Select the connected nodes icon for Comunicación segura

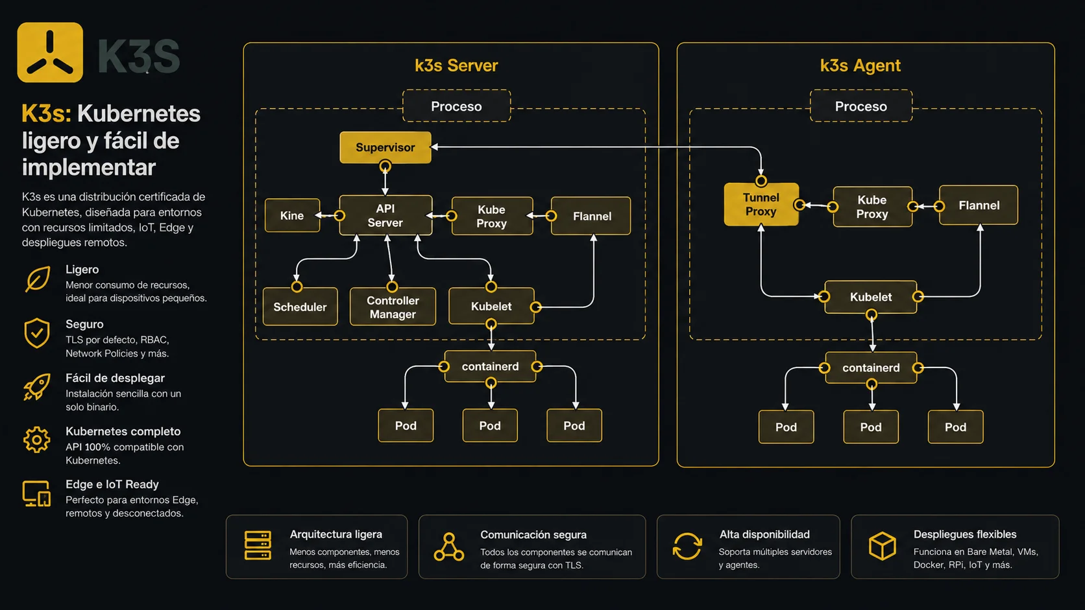click(x=449, y=547)
